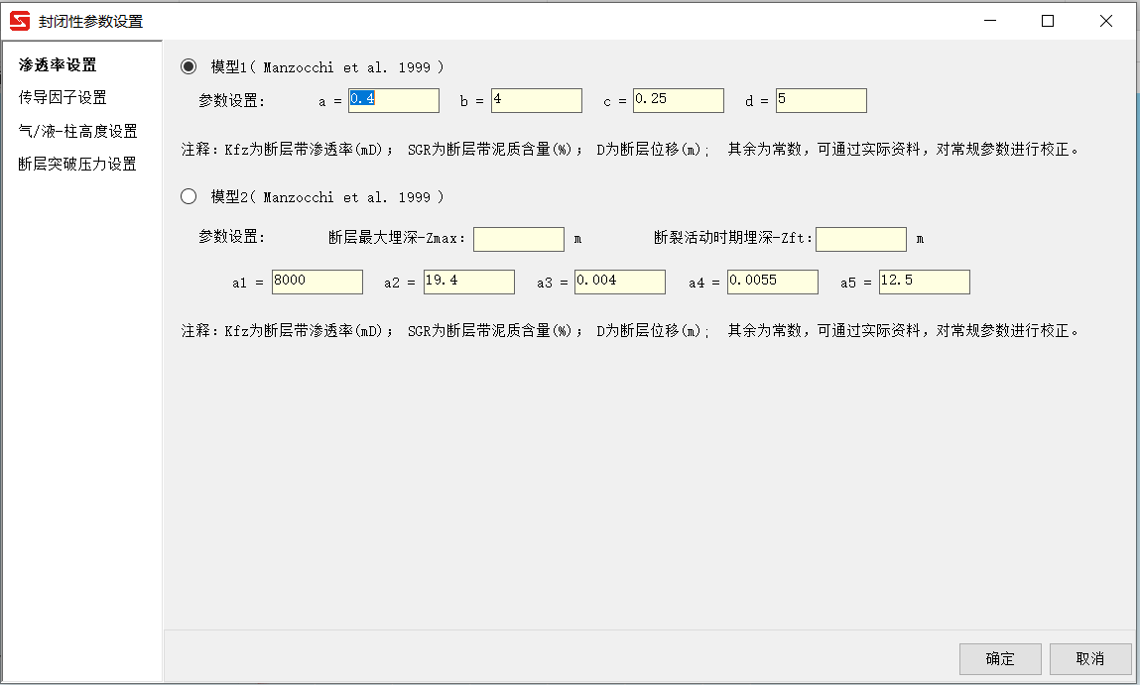Select 模型1 radio button
1140x685 pixels.
point(189,66)
